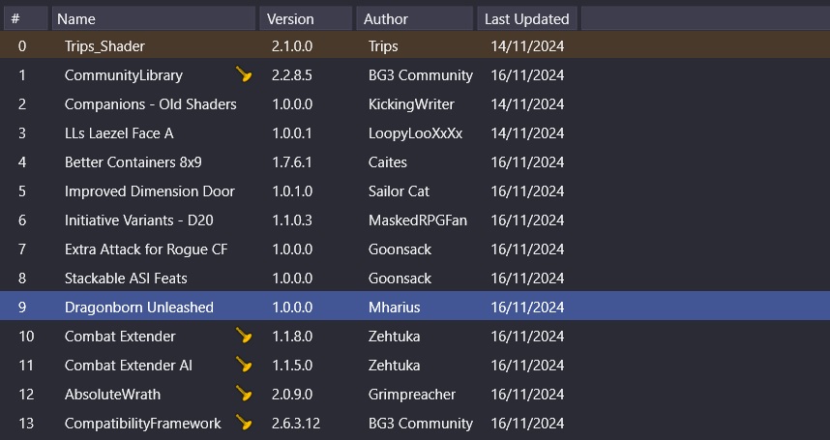Select the Stackable ASI Feats mod
This screenshot has width=830, height=440.
pos(126,278)
